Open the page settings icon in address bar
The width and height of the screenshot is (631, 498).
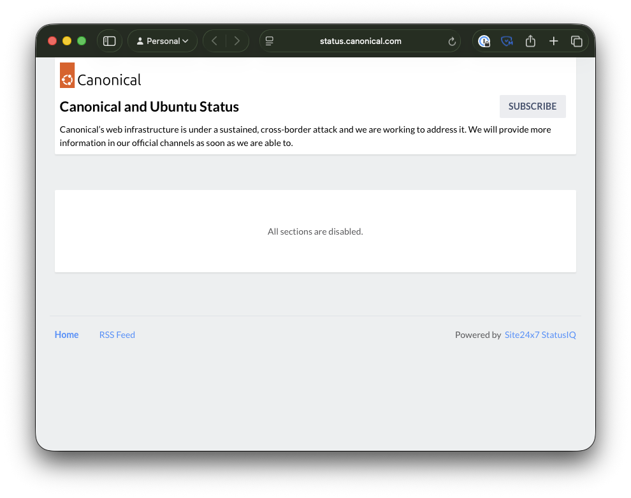click(270, 41)
